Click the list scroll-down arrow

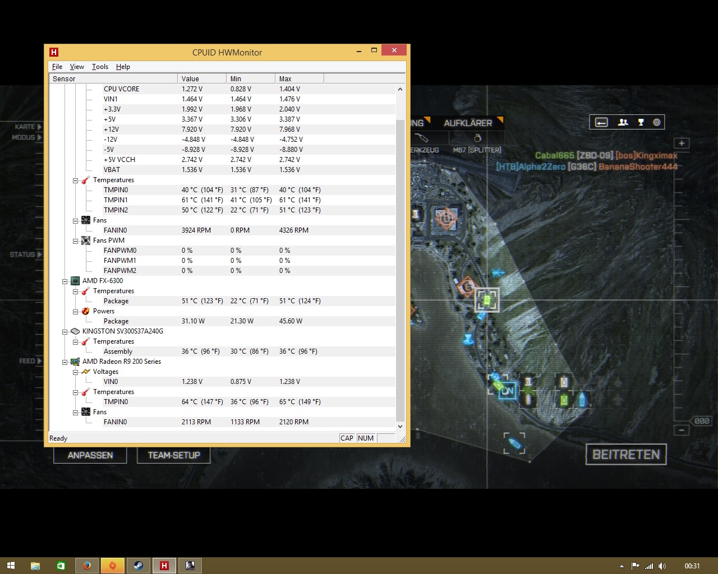click(400, 426)
